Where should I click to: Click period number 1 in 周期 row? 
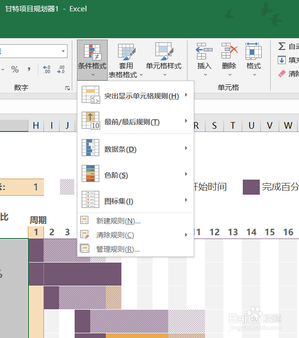point(36,232)
